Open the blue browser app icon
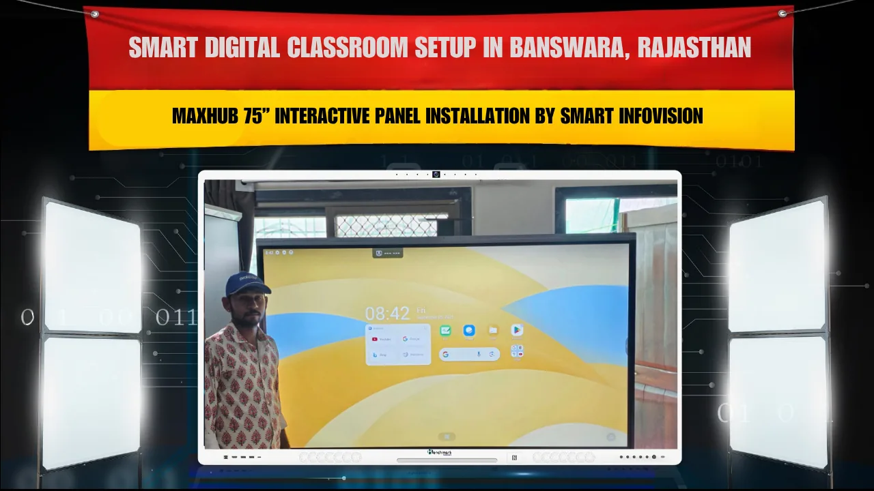Screen dimensions: 874x491 coord(469,330)
